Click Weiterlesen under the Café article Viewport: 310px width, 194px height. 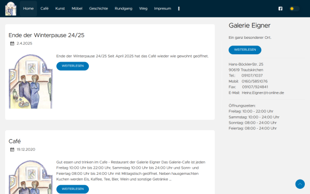click(72, 189)
